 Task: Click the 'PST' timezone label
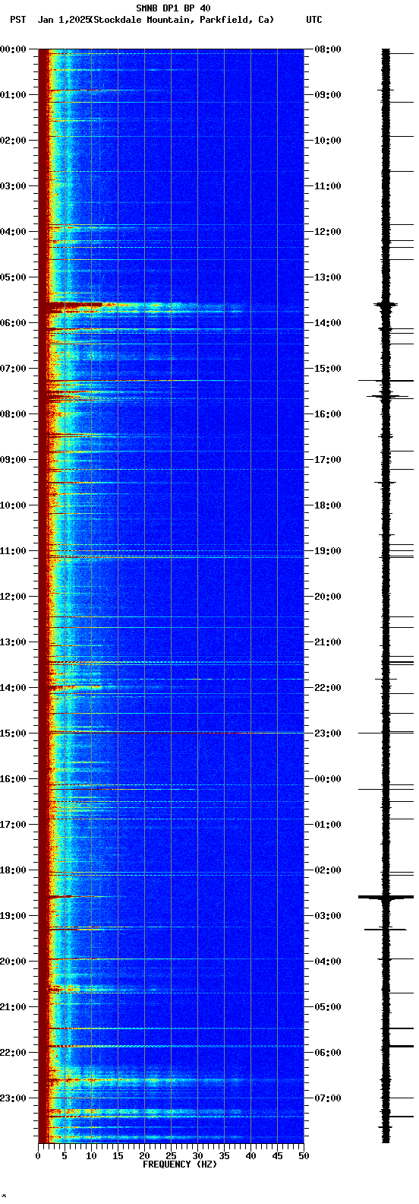[17, 20]
